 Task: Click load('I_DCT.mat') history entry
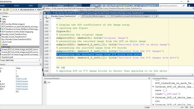coord(168,94)
